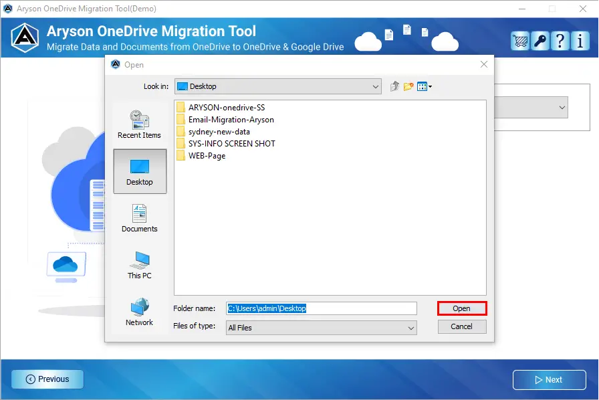Select sydney-new-data folder name

tap(219, 132)
